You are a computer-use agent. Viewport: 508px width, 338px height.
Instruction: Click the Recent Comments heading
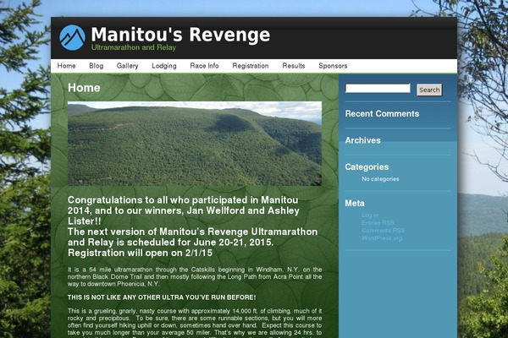click(382, 113)
